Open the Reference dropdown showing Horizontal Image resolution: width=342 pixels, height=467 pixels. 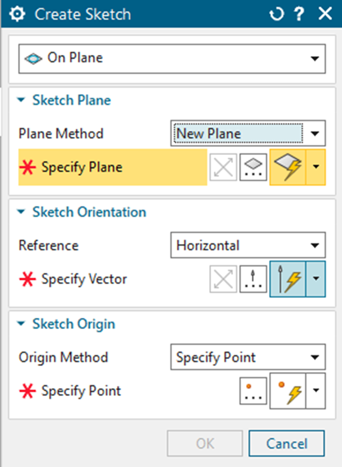(316, 245)
